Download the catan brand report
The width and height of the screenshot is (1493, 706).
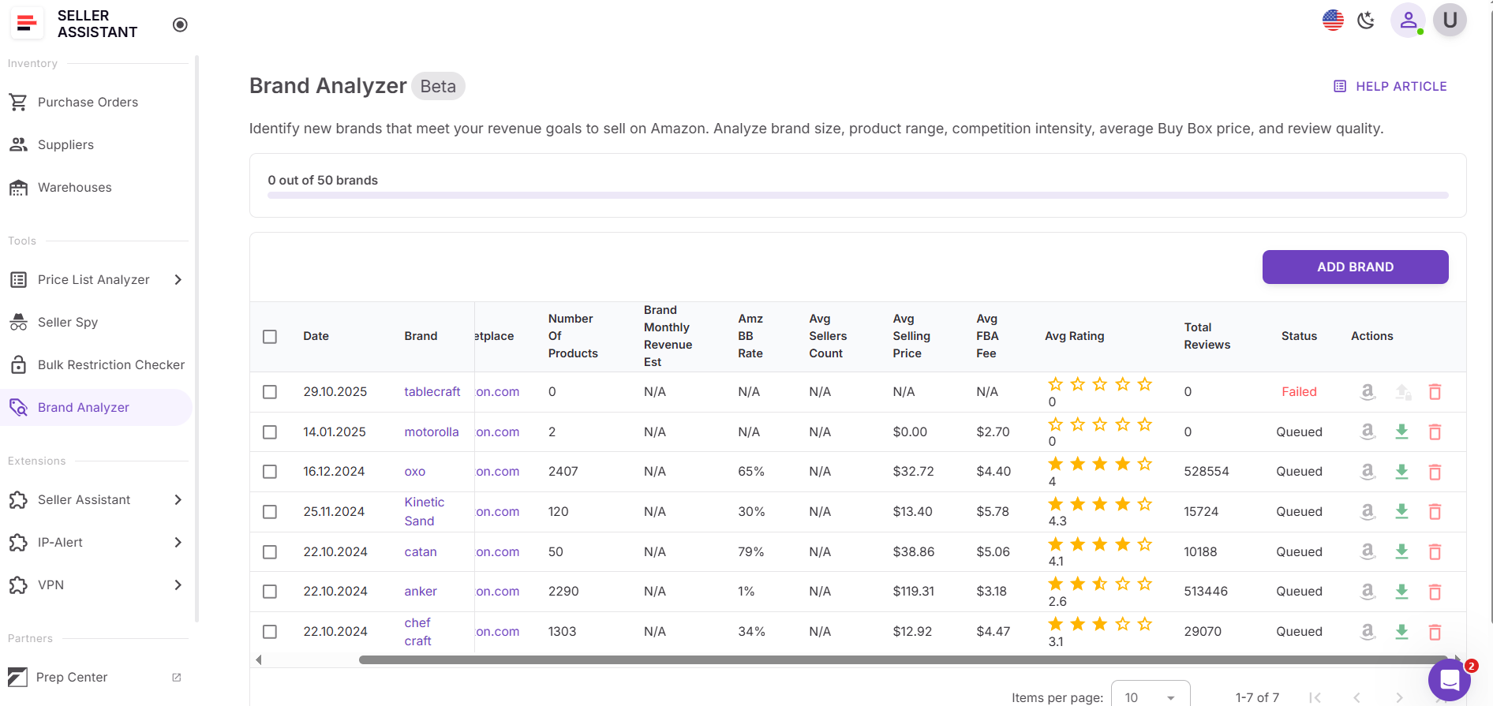point(1401,551)
